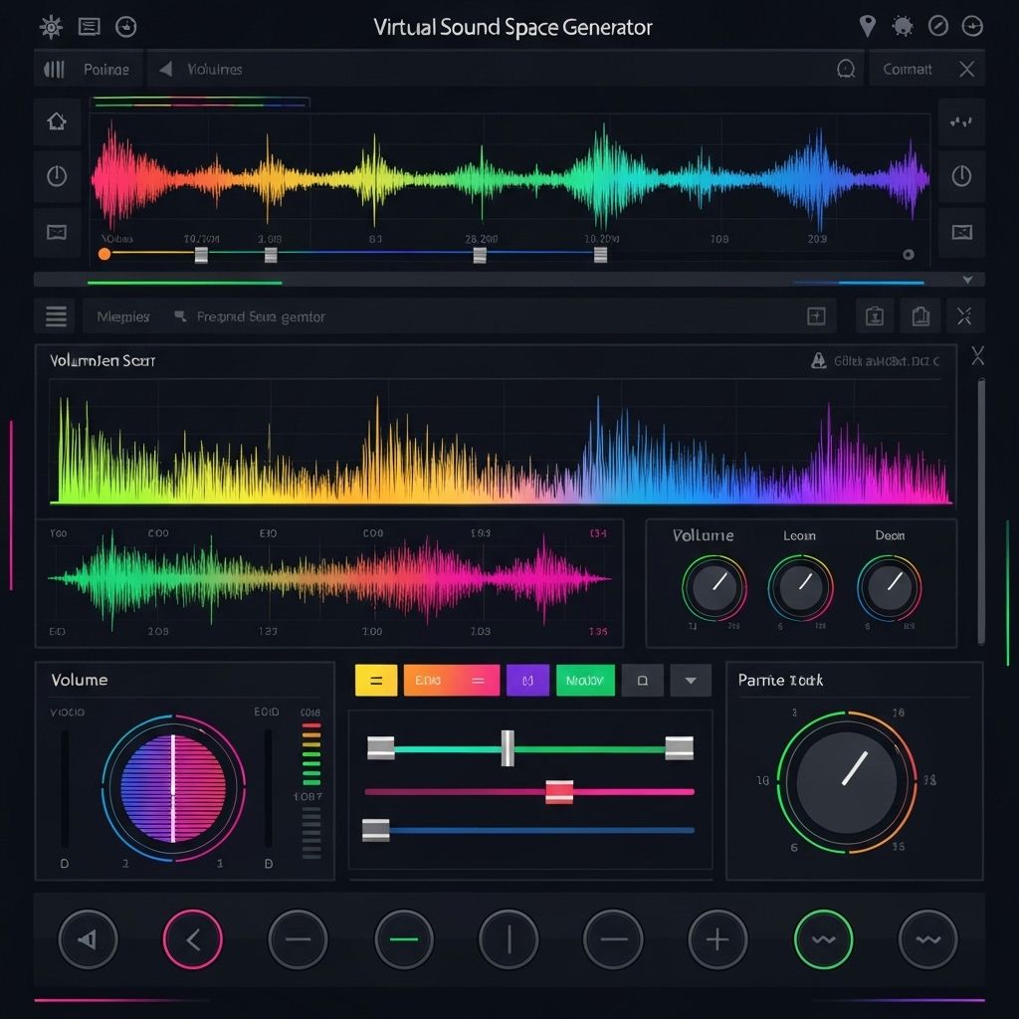The image size is (1019, 1019).
Task: Select the brightness icon in the top-left corner
Action: (49, 26)
